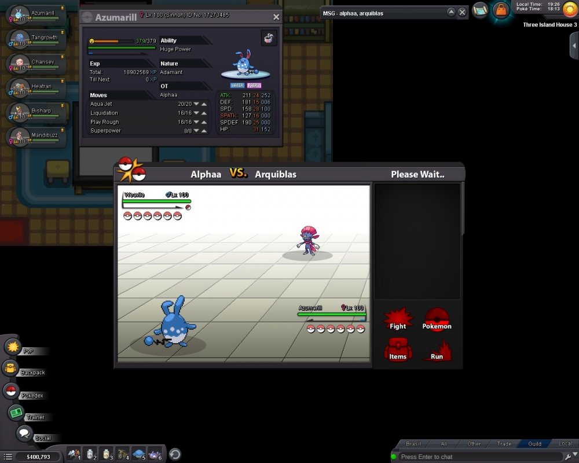The height and width of the screenshot is (463, 579).
Task: Move Superpower up in move list
Action: [204, 131]
